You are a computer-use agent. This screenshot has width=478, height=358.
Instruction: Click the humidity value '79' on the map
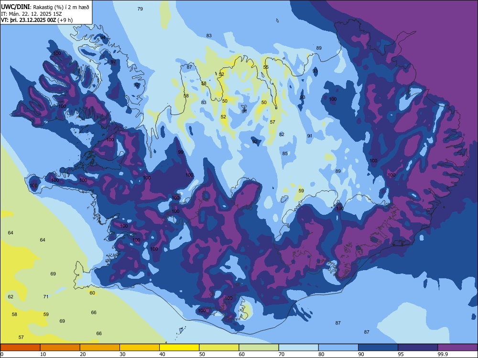[x=140, y=9]
